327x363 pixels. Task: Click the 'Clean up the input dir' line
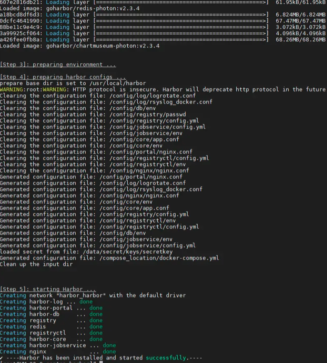coord(36,264)
